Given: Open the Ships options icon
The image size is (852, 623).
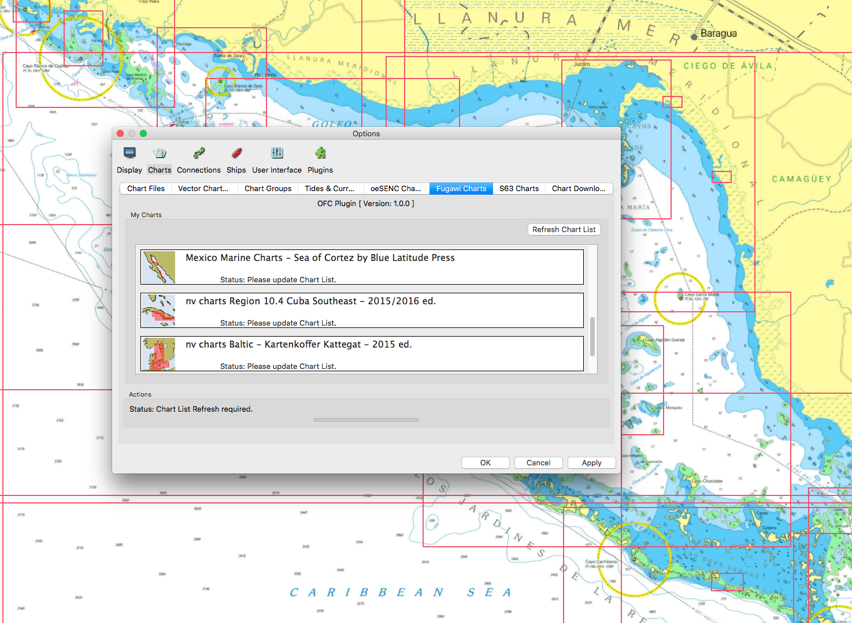Looking at the screenshot, I should [x=236, y=153].
